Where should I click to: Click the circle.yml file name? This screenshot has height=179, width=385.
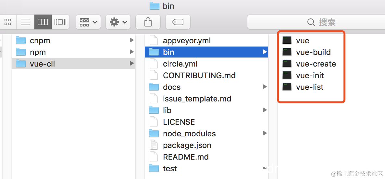180,64
